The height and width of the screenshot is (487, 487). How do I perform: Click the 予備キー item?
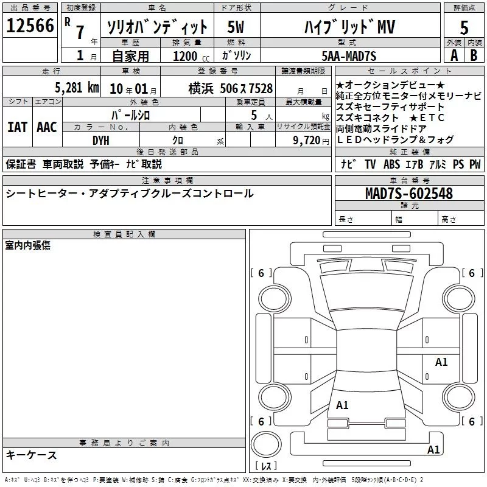[x=105, y=164]
